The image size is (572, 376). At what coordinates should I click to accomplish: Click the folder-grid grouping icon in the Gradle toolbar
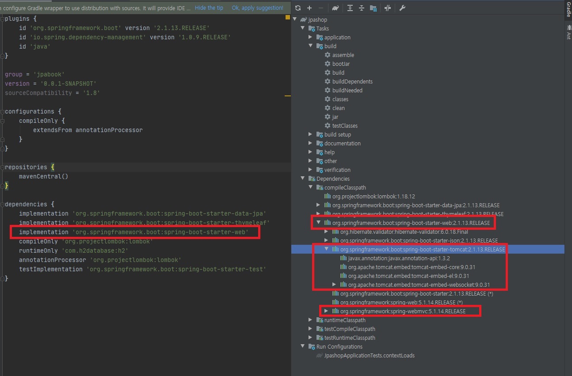pos(373,8)
